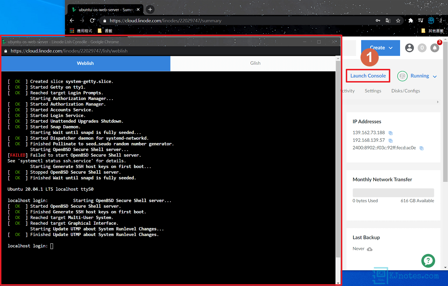Click the lock icon in the Lish console address bar
The image size is (448, 286).
tap(5, 51)
